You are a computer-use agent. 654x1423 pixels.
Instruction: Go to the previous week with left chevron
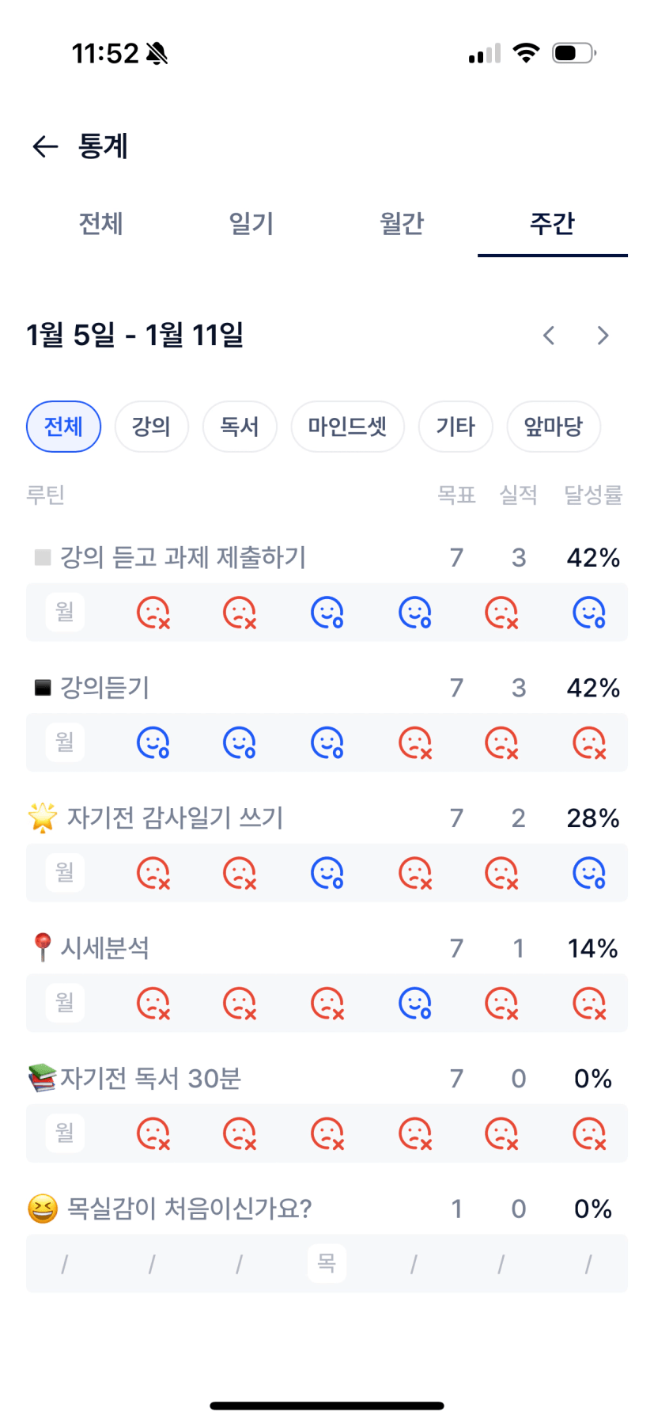point(549,336)
